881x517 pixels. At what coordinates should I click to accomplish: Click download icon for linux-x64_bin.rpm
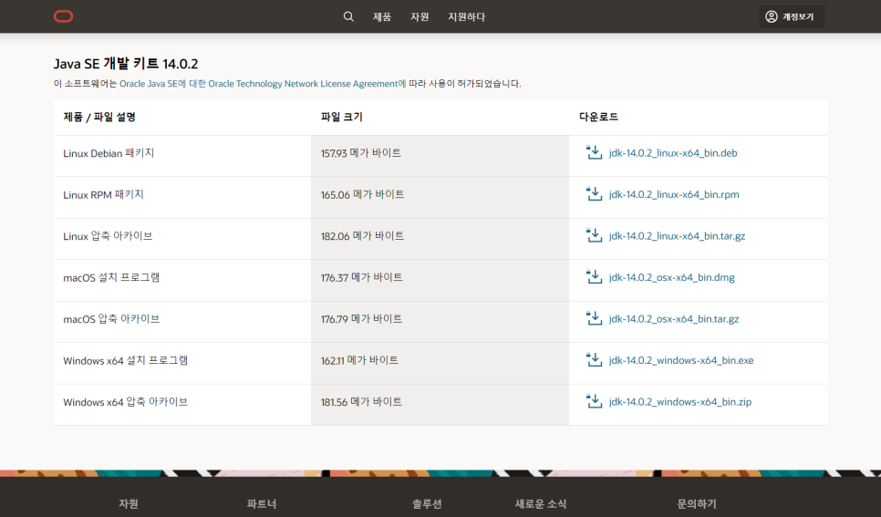point(594,194)
